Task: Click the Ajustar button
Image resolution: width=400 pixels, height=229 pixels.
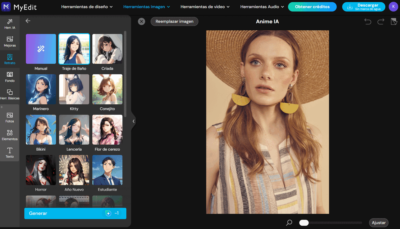Action: click(x=379, y=223)
